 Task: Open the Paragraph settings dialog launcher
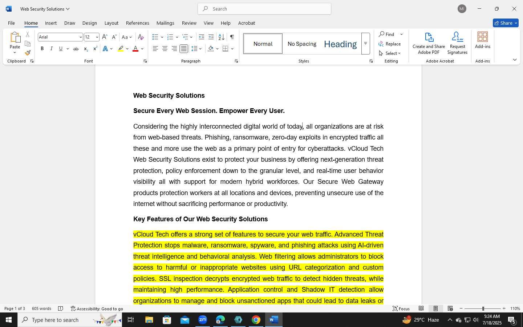pos(236,61)
